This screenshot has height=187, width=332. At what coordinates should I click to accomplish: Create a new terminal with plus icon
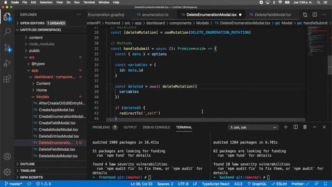coord(286,127)
